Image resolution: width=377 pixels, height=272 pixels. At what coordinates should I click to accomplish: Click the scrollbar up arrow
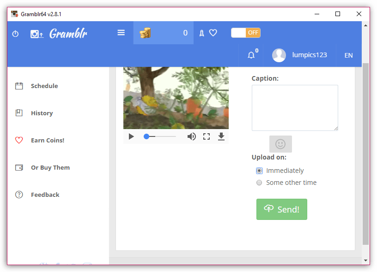[x=365, y=25]
